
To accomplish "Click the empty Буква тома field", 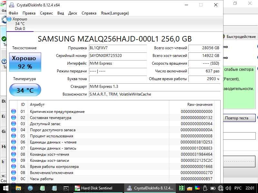I will click(118, 79).
